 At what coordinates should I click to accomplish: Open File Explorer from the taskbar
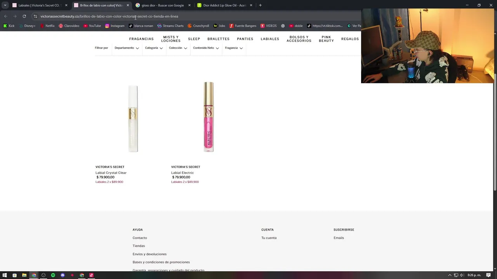24,275
